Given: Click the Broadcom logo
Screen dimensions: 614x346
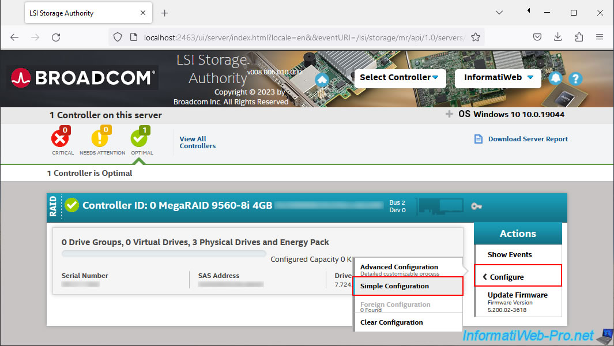Looking at the screenshot, I should 84,78.
